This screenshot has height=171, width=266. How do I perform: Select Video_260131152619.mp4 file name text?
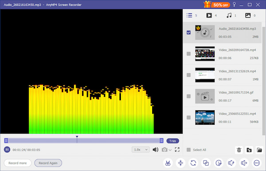click(x=237, y=71)
